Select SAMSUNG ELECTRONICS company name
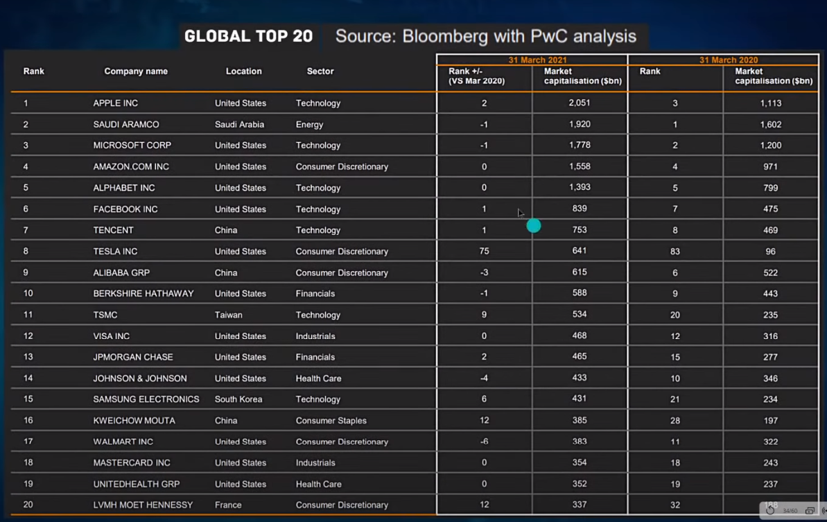827x522 pixels. point(146,399)
